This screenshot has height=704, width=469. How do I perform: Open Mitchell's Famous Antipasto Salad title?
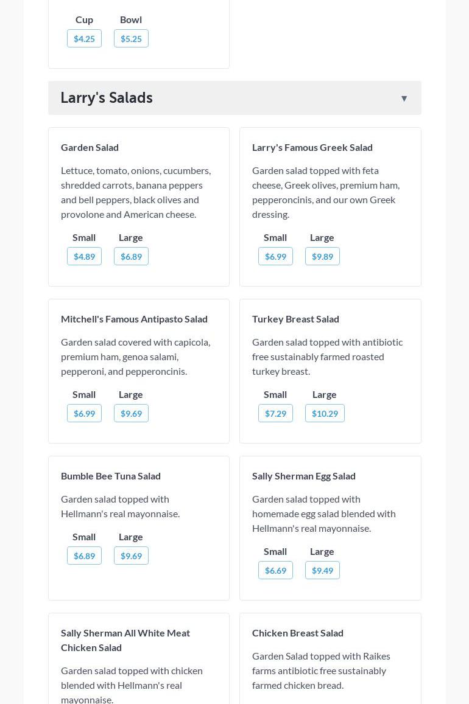pyautogui.click(x=134, y=319)
